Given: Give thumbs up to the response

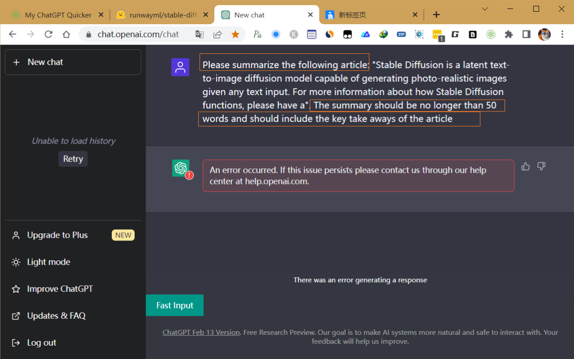Looking at the screenshot, I should pos(526,166).
